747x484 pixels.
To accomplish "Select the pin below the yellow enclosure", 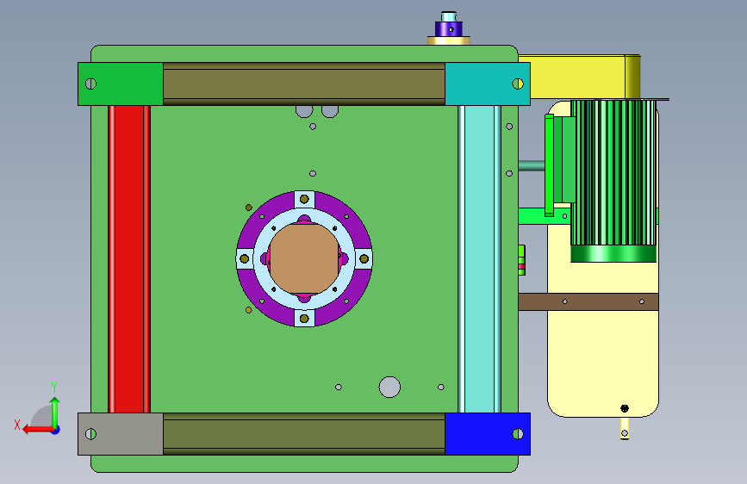I will [x=625, y=429].
